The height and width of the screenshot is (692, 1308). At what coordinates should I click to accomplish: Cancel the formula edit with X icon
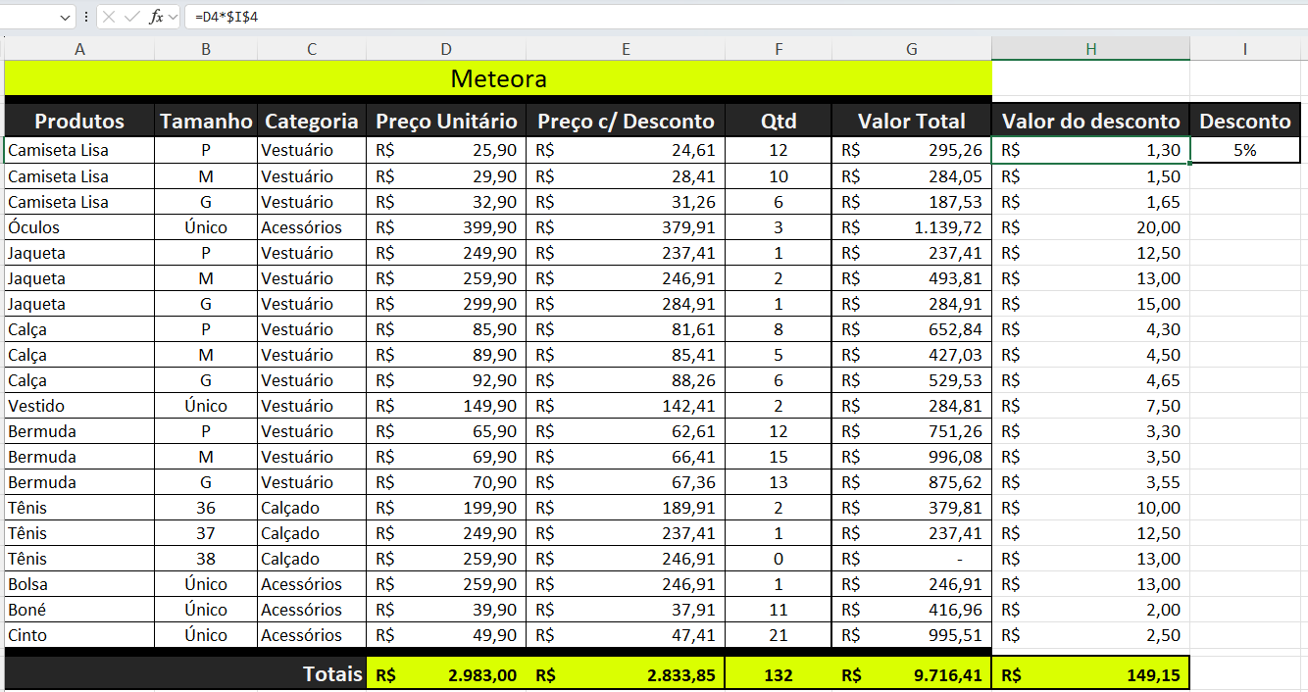point(110,17)
